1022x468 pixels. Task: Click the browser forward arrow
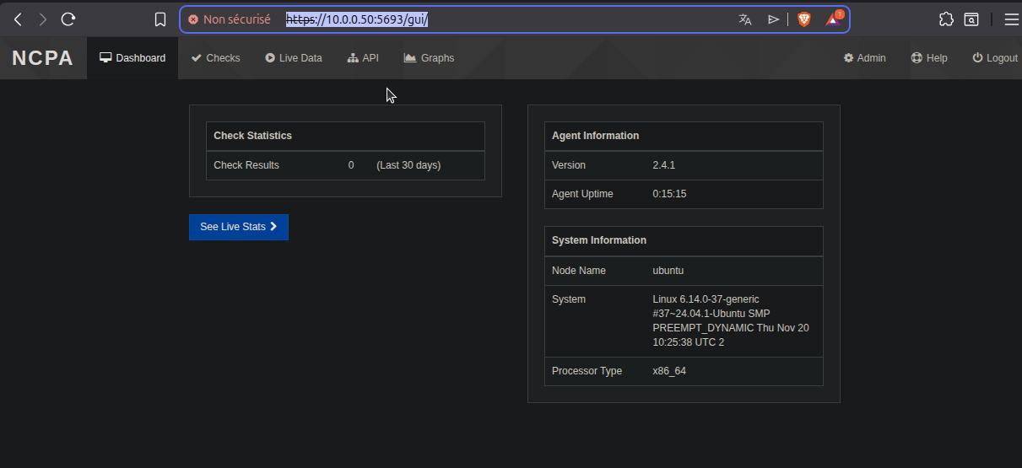click(x=43, y=19)
